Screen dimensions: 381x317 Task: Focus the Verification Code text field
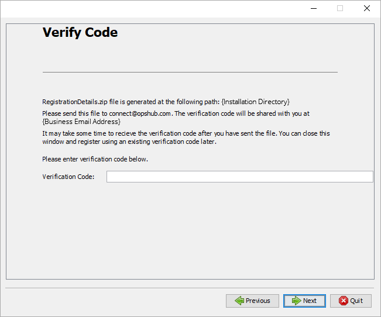(x=239, y=177)
